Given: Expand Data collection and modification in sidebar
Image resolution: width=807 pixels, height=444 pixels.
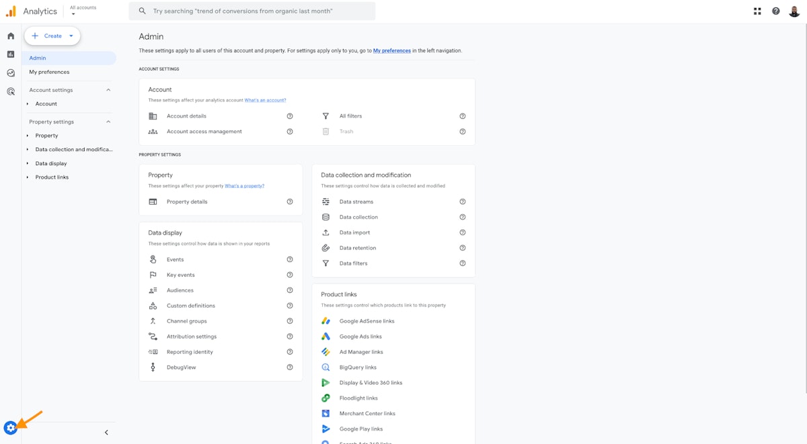Looking at the screenshot, I should click(x=28, y=150).
